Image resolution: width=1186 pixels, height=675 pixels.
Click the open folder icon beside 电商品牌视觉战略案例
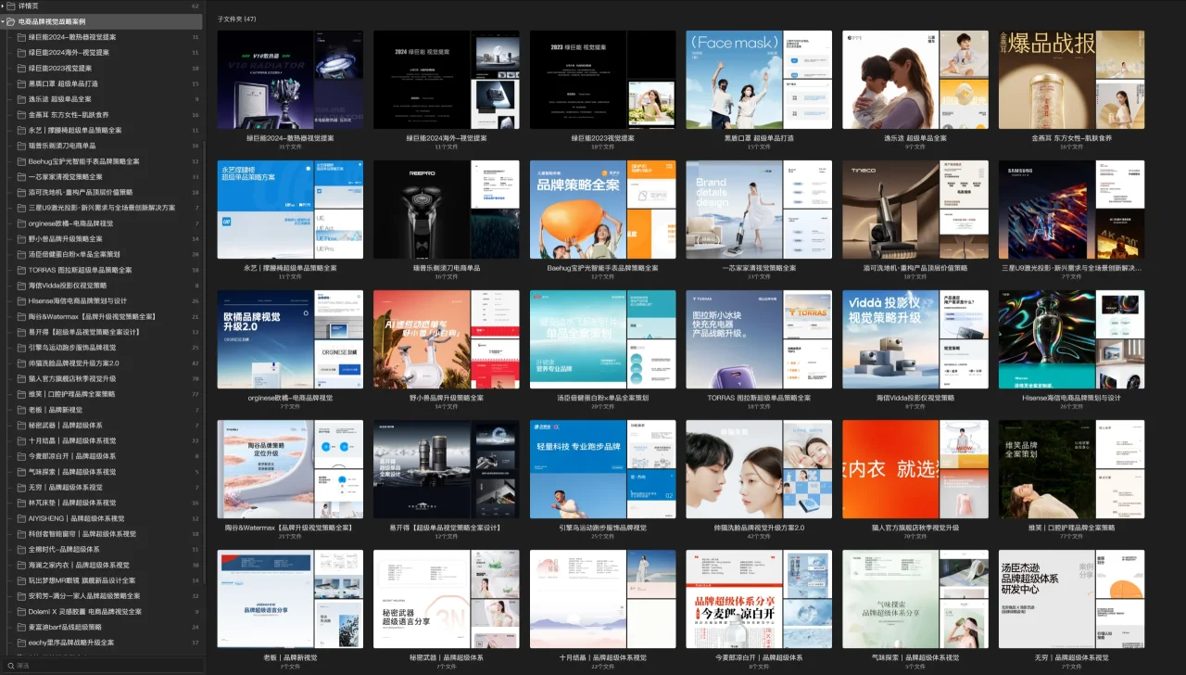pos(11,20)
